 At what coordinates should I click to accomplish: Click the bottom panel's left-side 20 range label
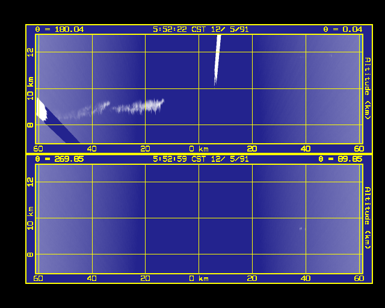point(145,279)
